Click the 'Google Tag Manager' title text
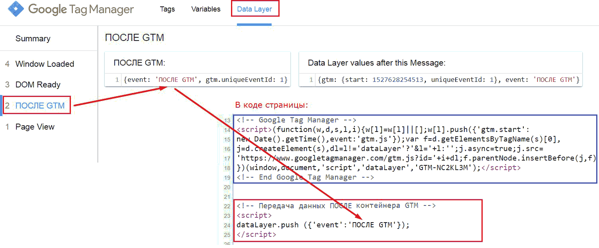 pos(81,9)
